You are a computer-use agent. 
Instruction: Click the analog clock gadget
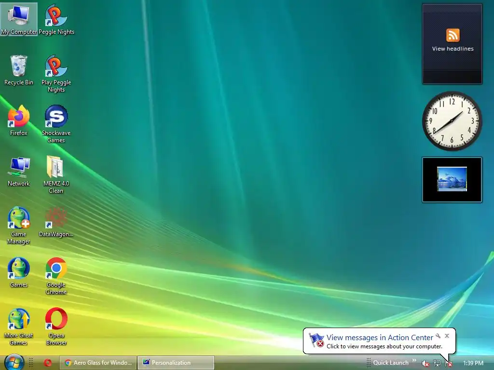pos(452,121)
